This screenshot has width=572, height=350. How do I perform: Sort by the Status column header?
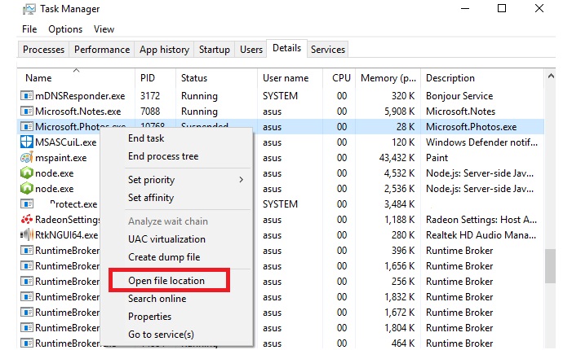click(x=216, y=78)
